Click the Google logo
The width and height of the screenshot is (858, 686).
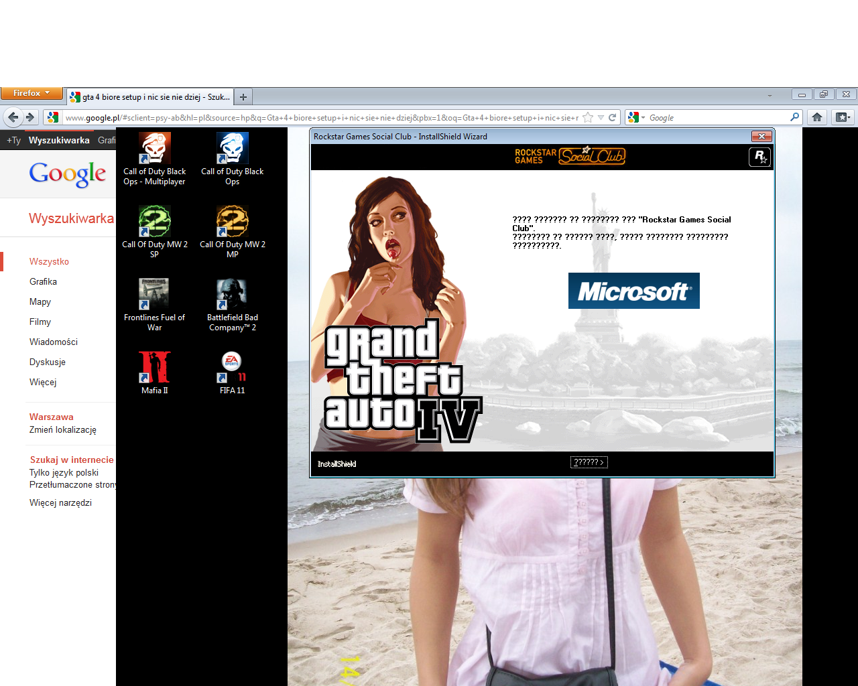pyautogui.click(x=67, y=174)
